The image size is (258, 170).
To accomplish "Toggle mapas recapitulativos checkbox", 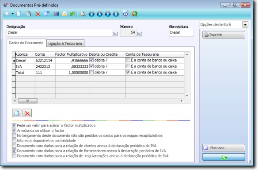I will 14,135.
